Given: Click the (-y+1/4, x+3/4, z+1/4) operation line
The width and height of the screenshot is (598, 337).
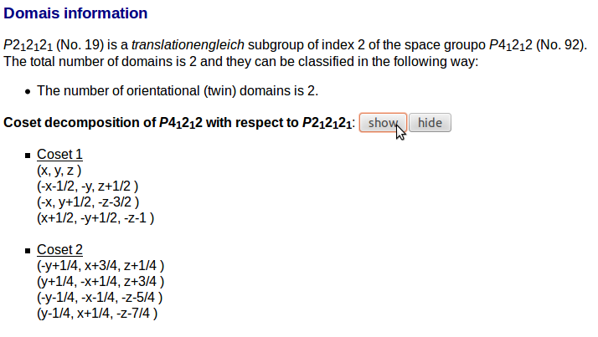Looking at the screenshot, I should click(100, 266).
